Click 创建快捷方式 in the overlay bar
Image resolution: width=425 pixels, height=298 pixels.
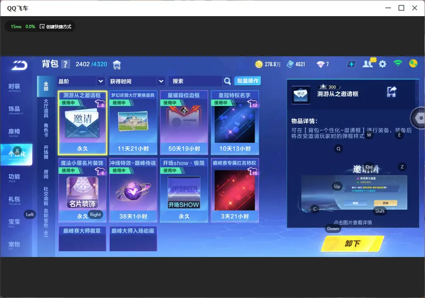[x=58, y=26]
